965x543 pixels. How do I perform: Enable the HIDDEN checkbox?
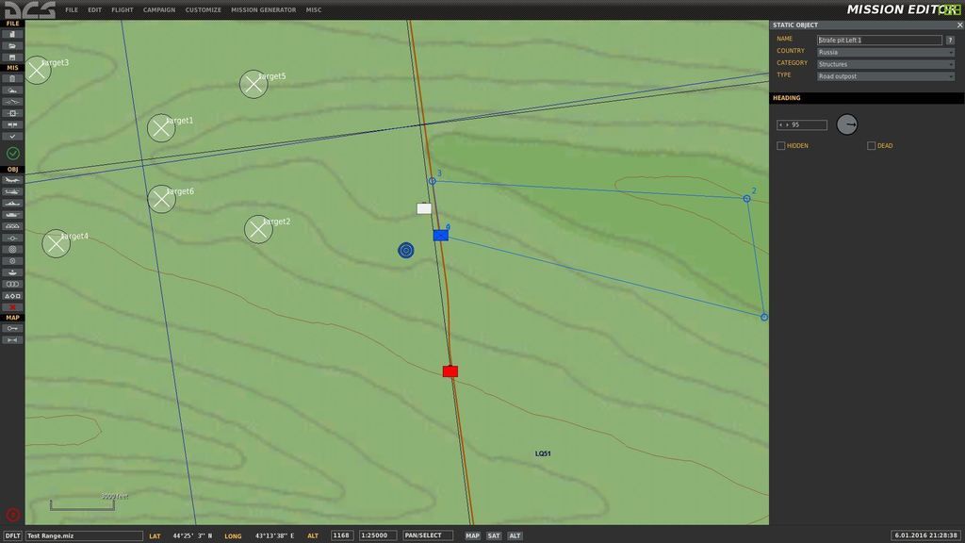pos(781,146)
